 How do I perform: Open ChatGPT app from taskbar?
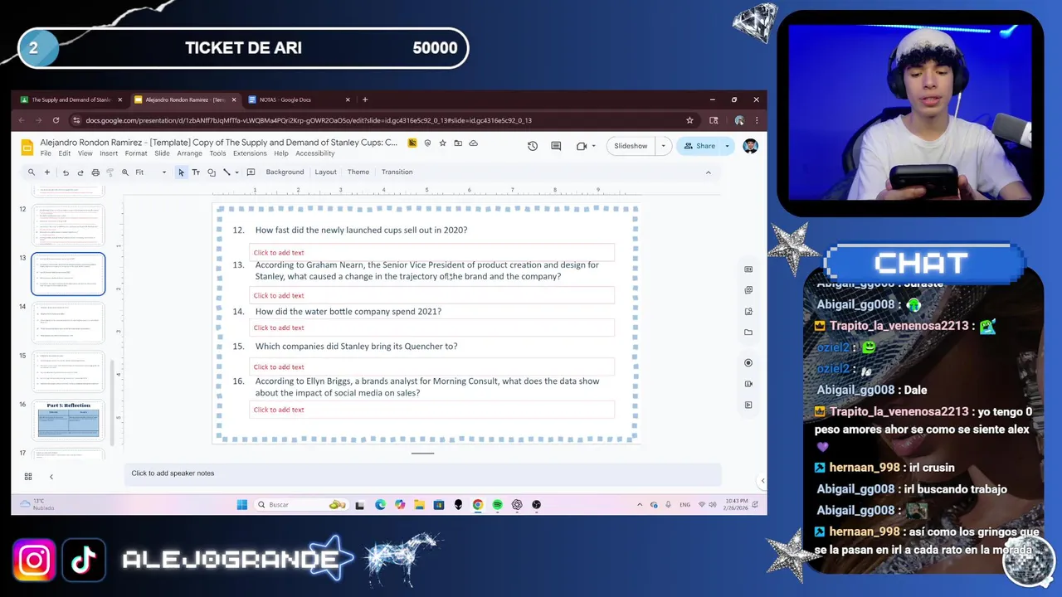(x=517, y=505)
